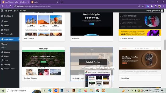Open Microsoft Edge from the taskbar

tap(50, 91)
